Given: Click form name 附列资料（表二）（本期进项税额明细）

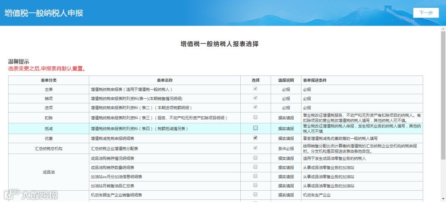Looking at the screenshot, I should 141,108.
